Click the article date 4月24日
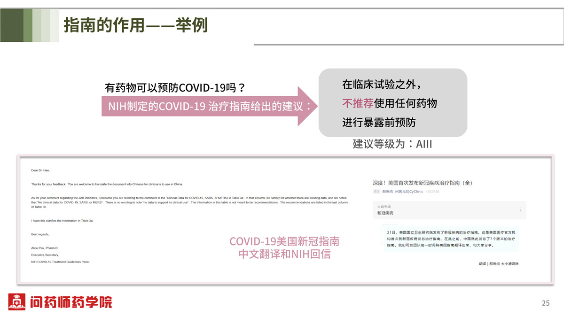The width and height of the screenshot is (564, 317). [432, 192]
